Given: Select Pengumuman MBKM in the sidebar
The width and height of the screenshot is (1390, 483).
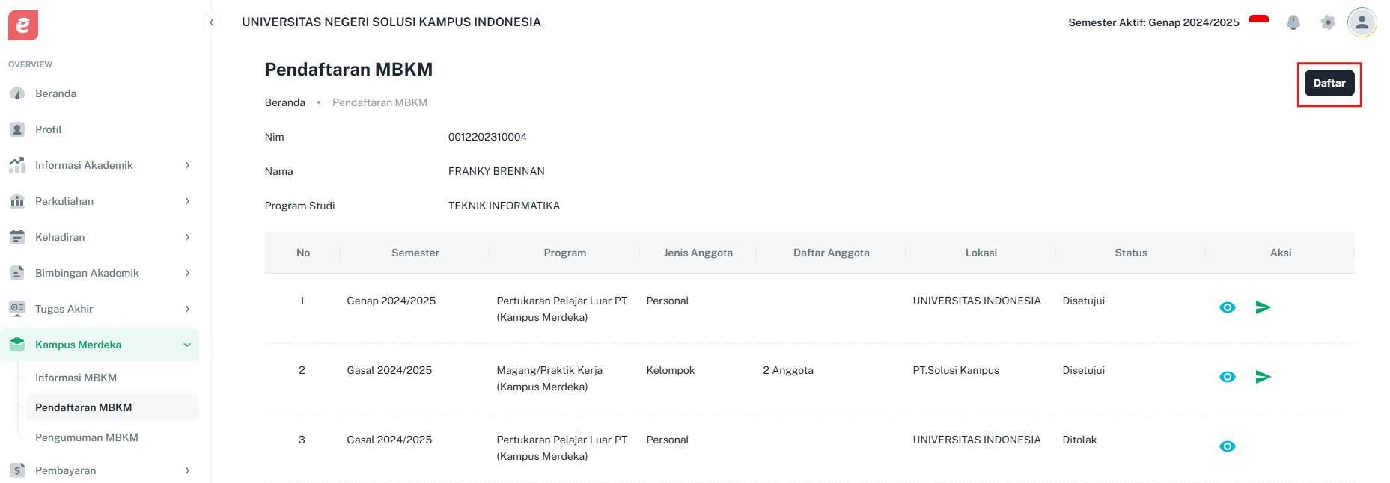Looking at the screenshot, I should pyautogui.click(x=87, y=437).
